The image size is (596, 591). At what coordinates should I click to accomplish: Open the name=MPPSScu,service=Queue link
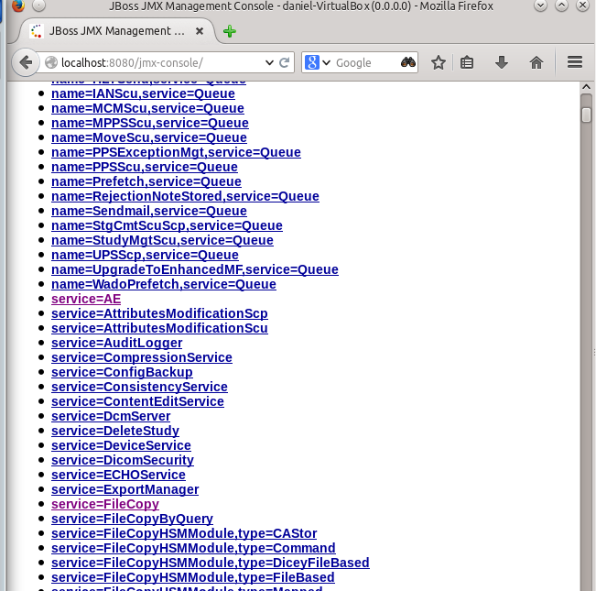(150, 123)
